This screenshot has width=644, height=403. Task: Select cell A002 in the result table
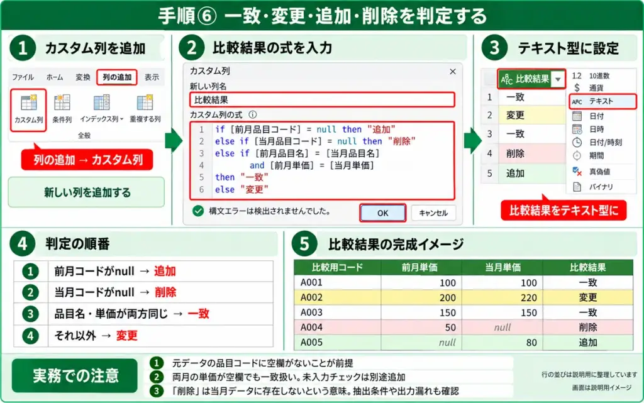click(x=337, y=297)
